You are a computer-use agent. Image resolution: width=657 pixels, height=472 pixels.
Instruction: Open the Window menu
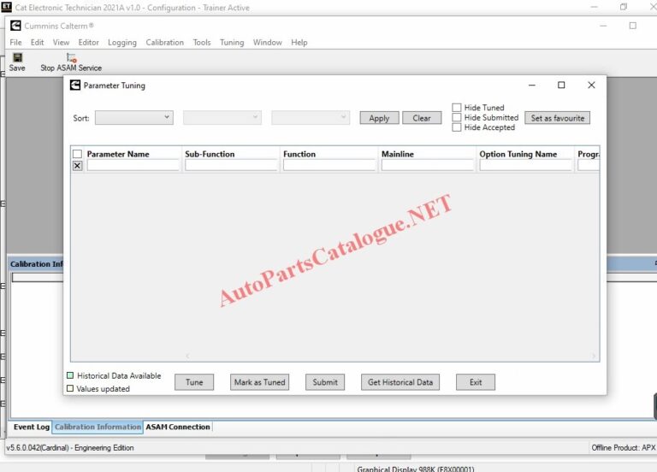267,42
